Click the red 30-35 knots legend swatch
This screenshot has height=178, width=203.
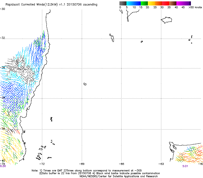166,3
